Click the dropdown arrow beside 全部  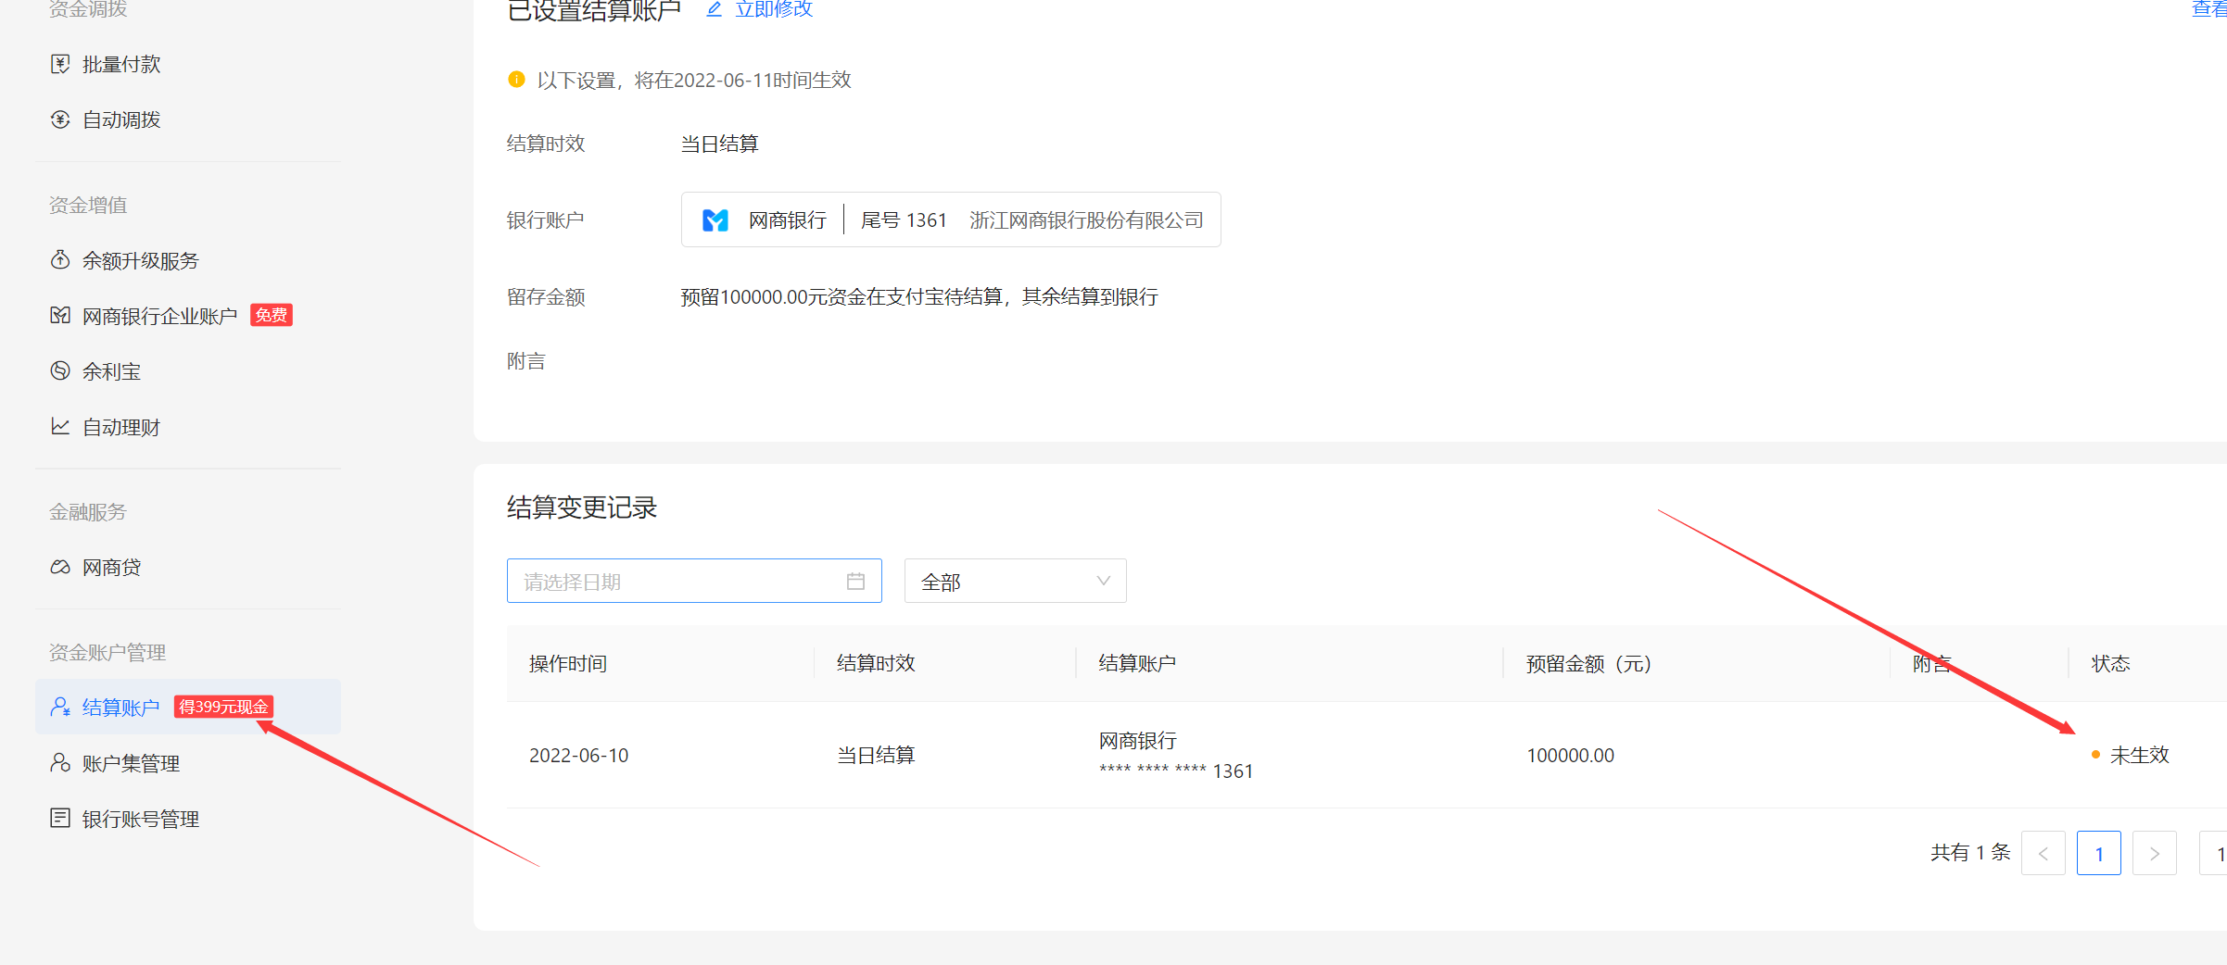pos(1103,582)
